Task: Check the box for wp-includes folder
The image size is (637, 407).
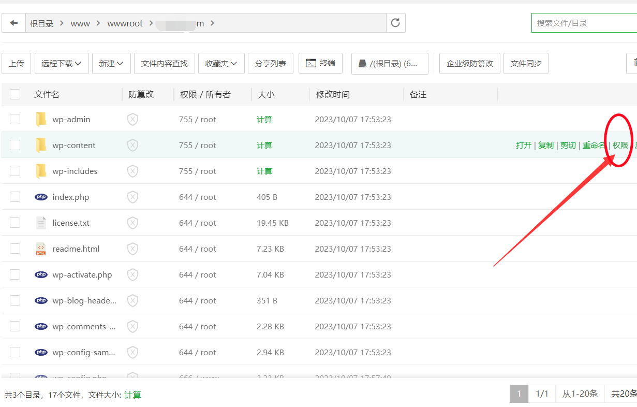Action: pyautogui.click(x=15, y=171)
